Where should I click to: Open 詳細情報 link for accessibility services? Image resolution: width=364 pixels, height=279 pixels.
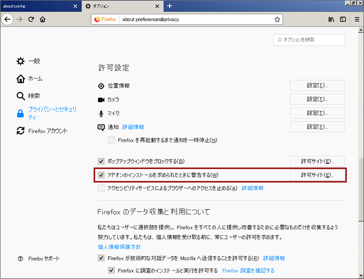[x=253, y=188]
